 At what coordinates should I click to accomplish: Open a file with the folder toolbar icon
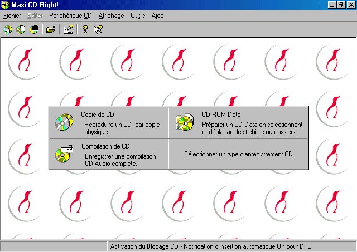pyautogui.click(x=51, y=29)
